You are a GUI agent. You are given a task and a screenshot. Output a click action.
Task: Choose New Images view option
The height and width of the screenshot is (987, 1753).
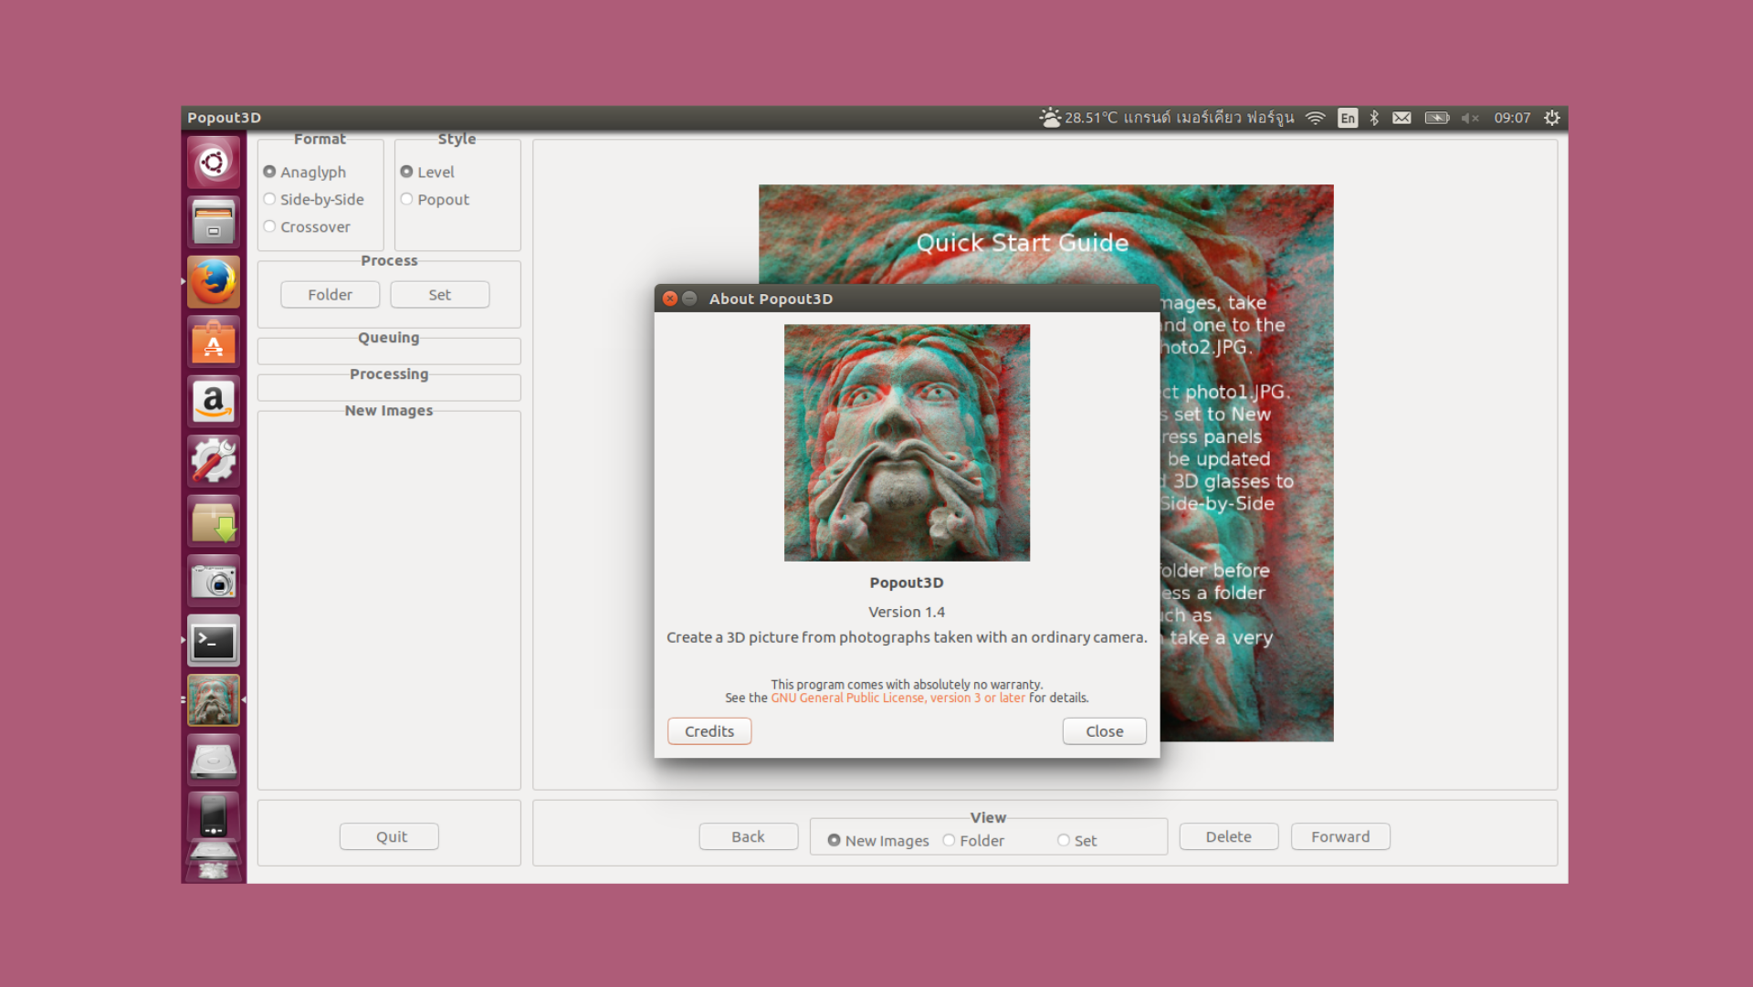point(878,840)
